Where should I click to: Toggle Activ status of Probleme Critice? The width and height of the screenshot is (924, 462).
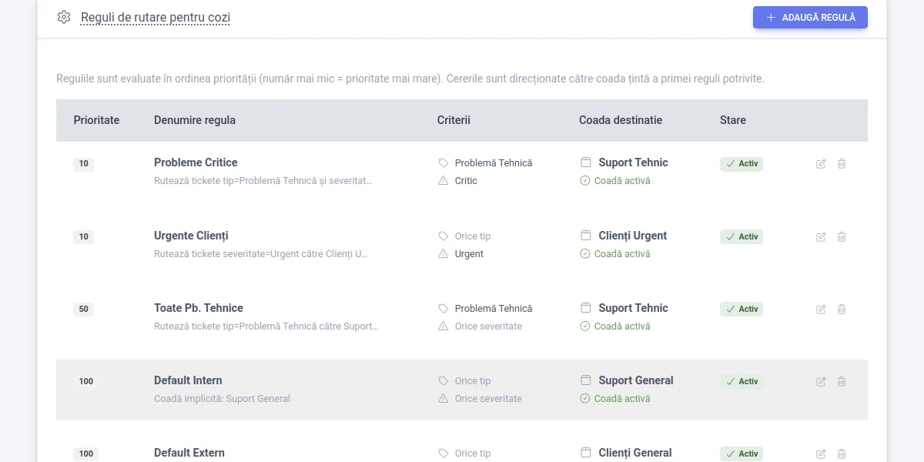click(x=742, y=164)
